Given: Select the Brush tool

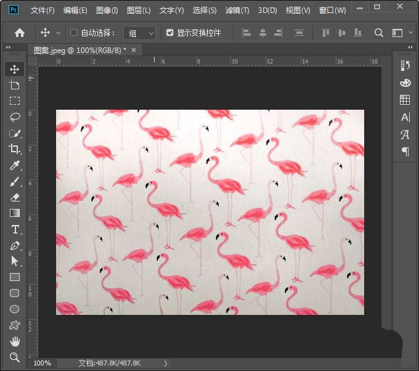Looking at the screenshot, I should click(15, 181).
